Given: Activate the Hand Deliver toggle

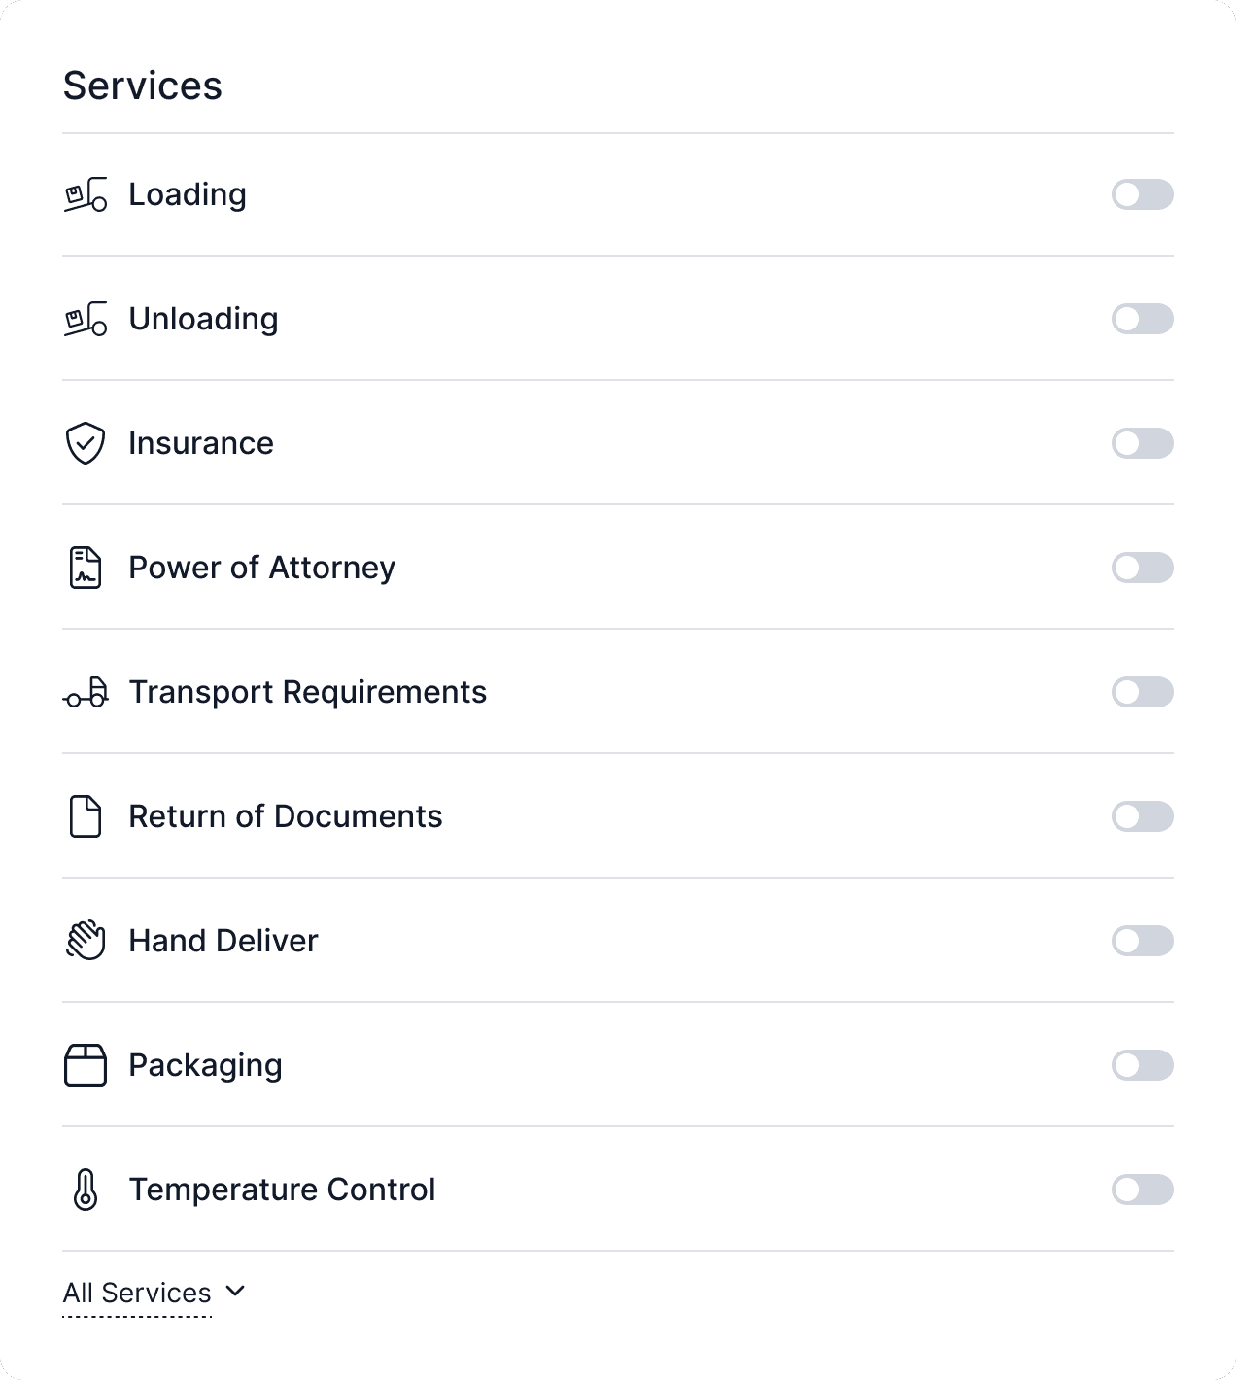Looking at the screenshot, I should click(1143, 941).
